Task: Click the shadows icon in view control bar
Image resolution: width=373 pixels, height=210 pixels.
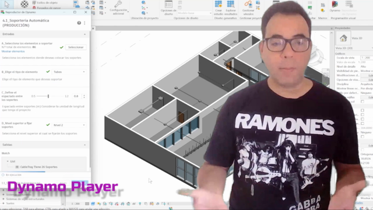Action: coord(105,204)
